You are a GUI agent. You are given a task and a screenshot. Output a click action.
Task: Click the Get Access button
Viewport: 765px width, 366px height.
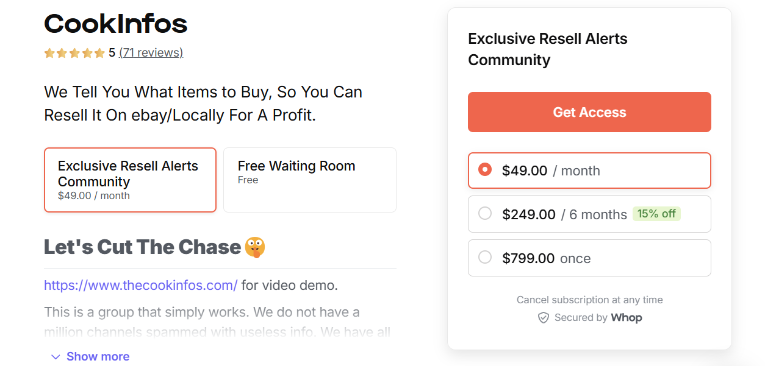coord(589,112)
